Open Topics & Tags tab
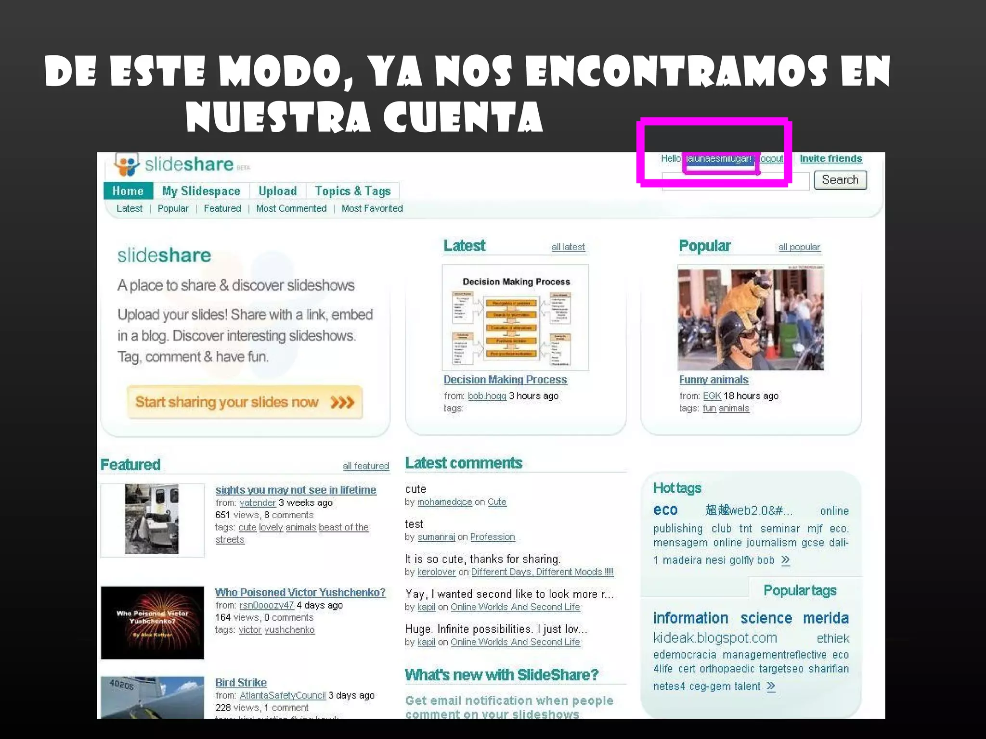Screen dimensions: 986x739 pyautogui.click(x=353, y=191)
